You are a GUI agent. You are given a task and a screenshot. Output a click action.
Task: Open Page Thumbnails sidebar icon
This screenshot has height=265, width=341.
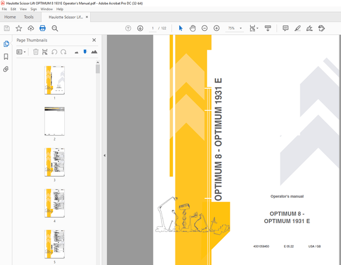[x=6, y=44]
